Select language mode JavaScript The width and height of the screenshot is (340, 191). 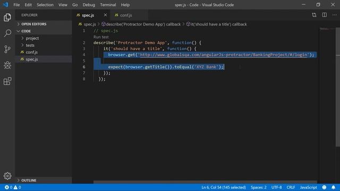(308, 187)
